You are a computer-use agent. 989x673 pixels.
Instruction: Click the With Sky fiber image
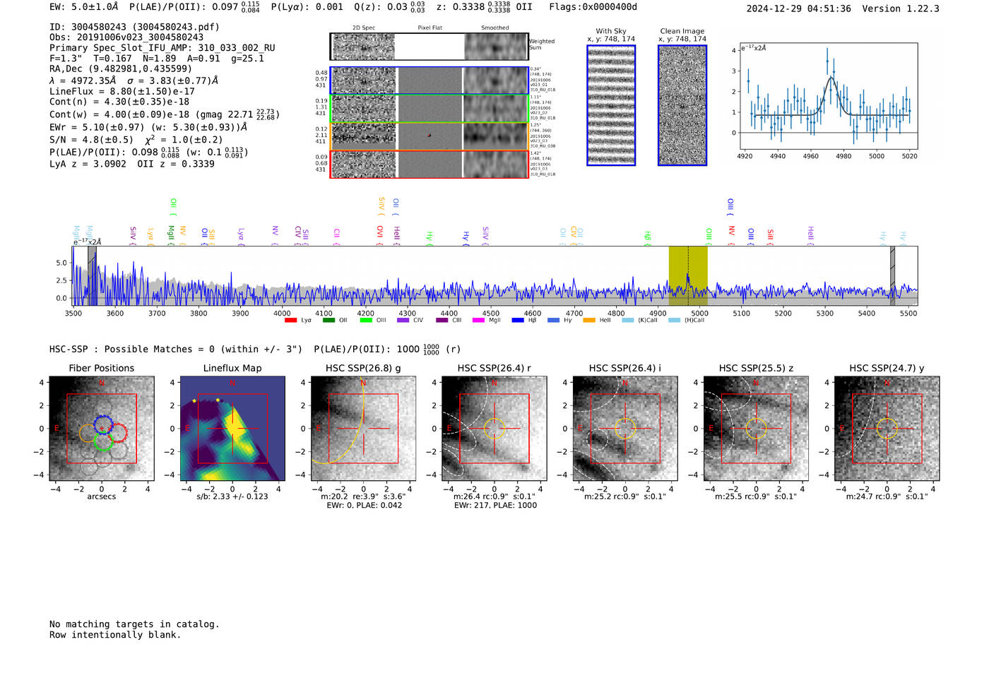[611, 105]
